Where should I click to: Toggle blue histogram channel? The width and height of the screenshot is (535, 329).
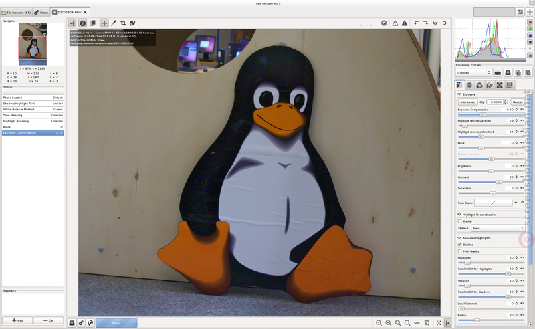(x=530, y=35)
